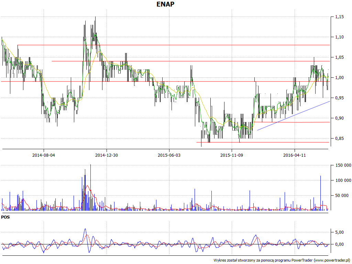Click the 150 000 volume axis label
The image size is (352, 264).
coord(343,165)
